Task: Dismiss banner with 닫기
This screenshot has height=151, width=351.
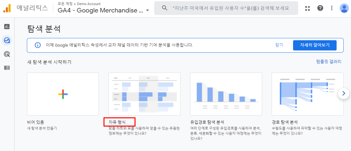Action: 279,45
